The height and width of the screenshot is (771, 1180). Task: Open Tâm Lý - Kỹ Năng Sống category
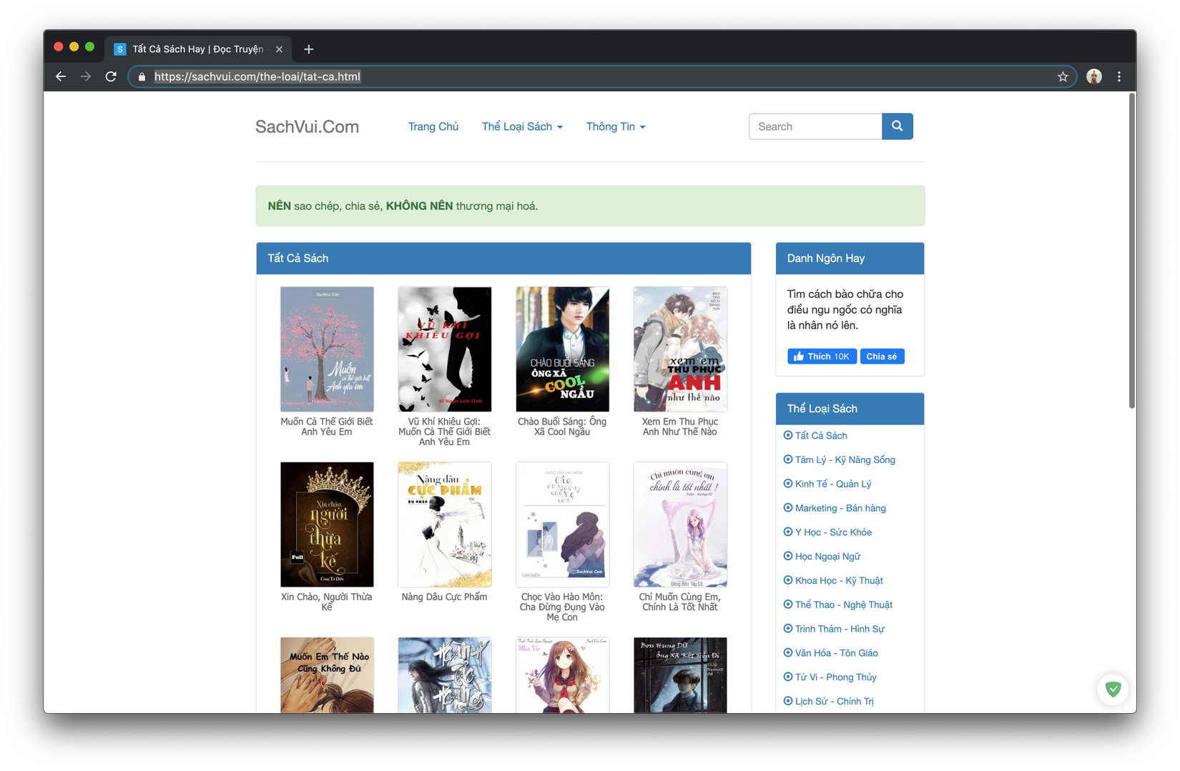845,460
